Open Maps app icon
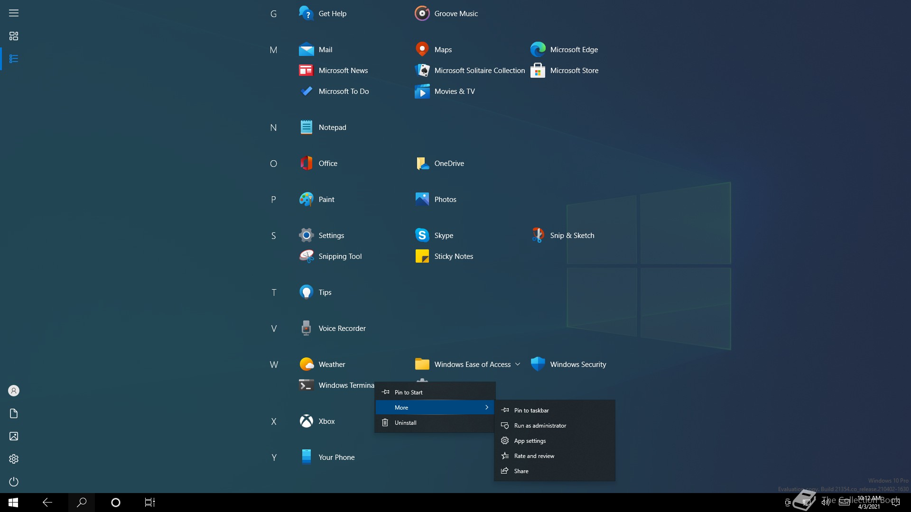The image size is (911, 512). [x=422, y=49]
